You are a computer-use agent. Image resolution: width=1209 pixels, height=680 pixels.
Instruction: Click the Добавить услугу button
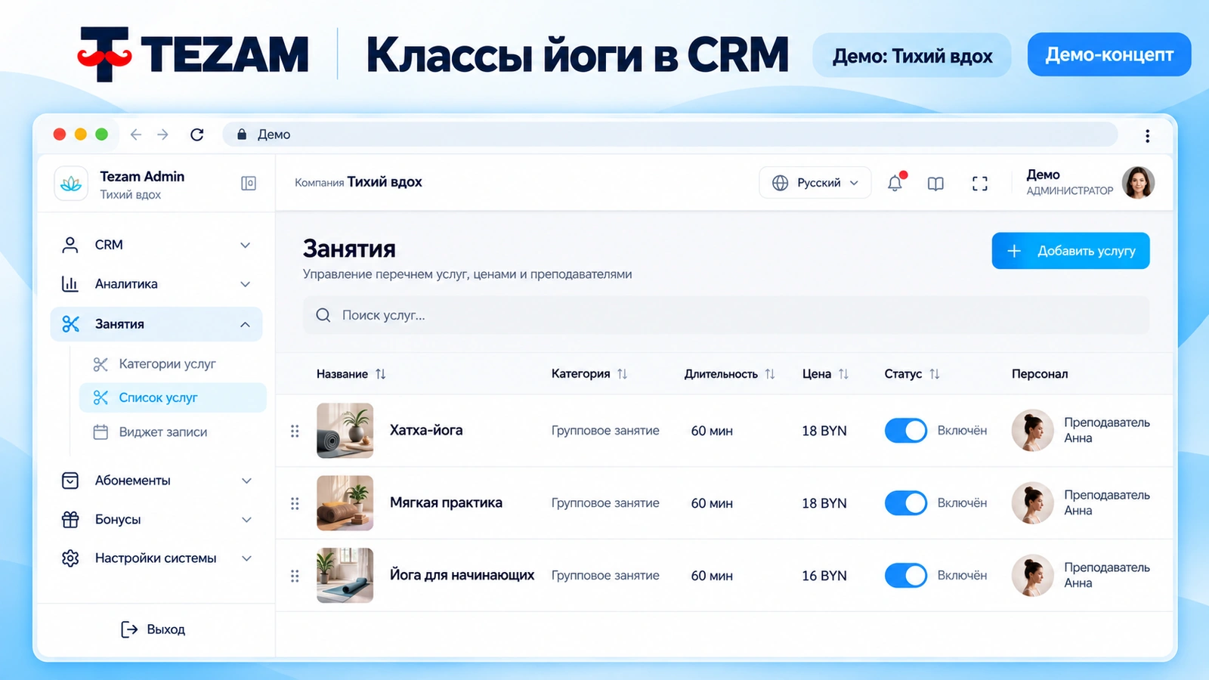click(1071, 251)
